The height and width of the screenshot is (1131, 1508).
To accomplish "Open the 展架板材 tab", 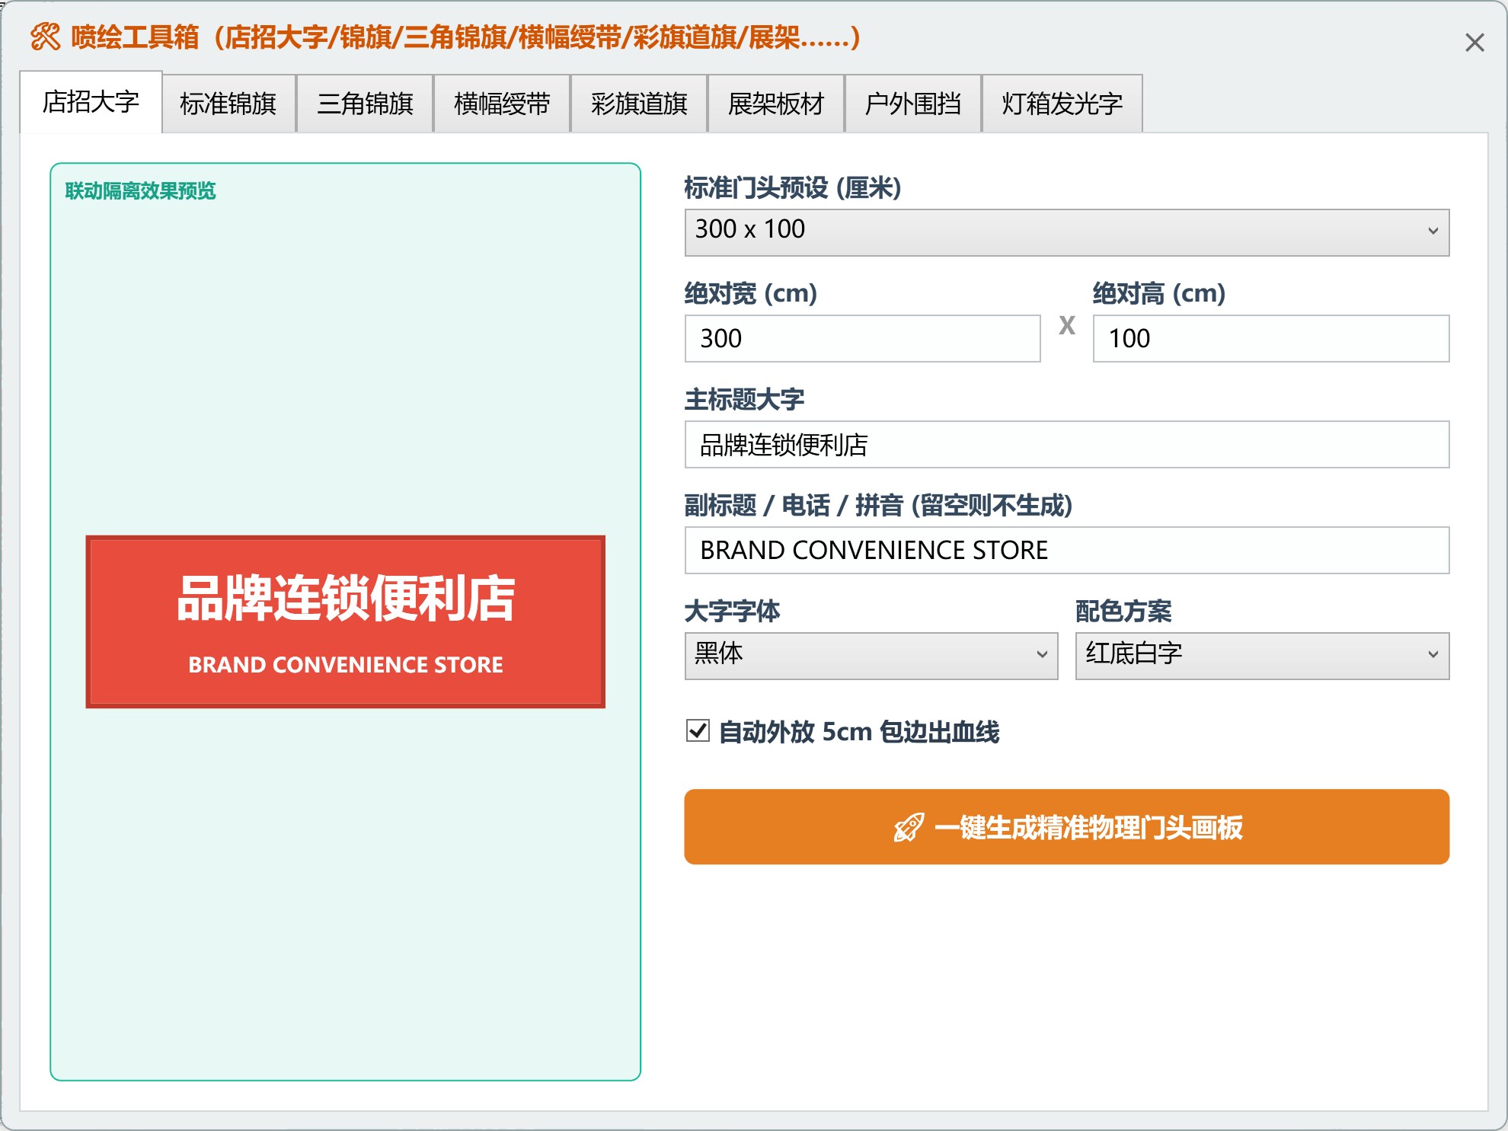I will (776, 104).
